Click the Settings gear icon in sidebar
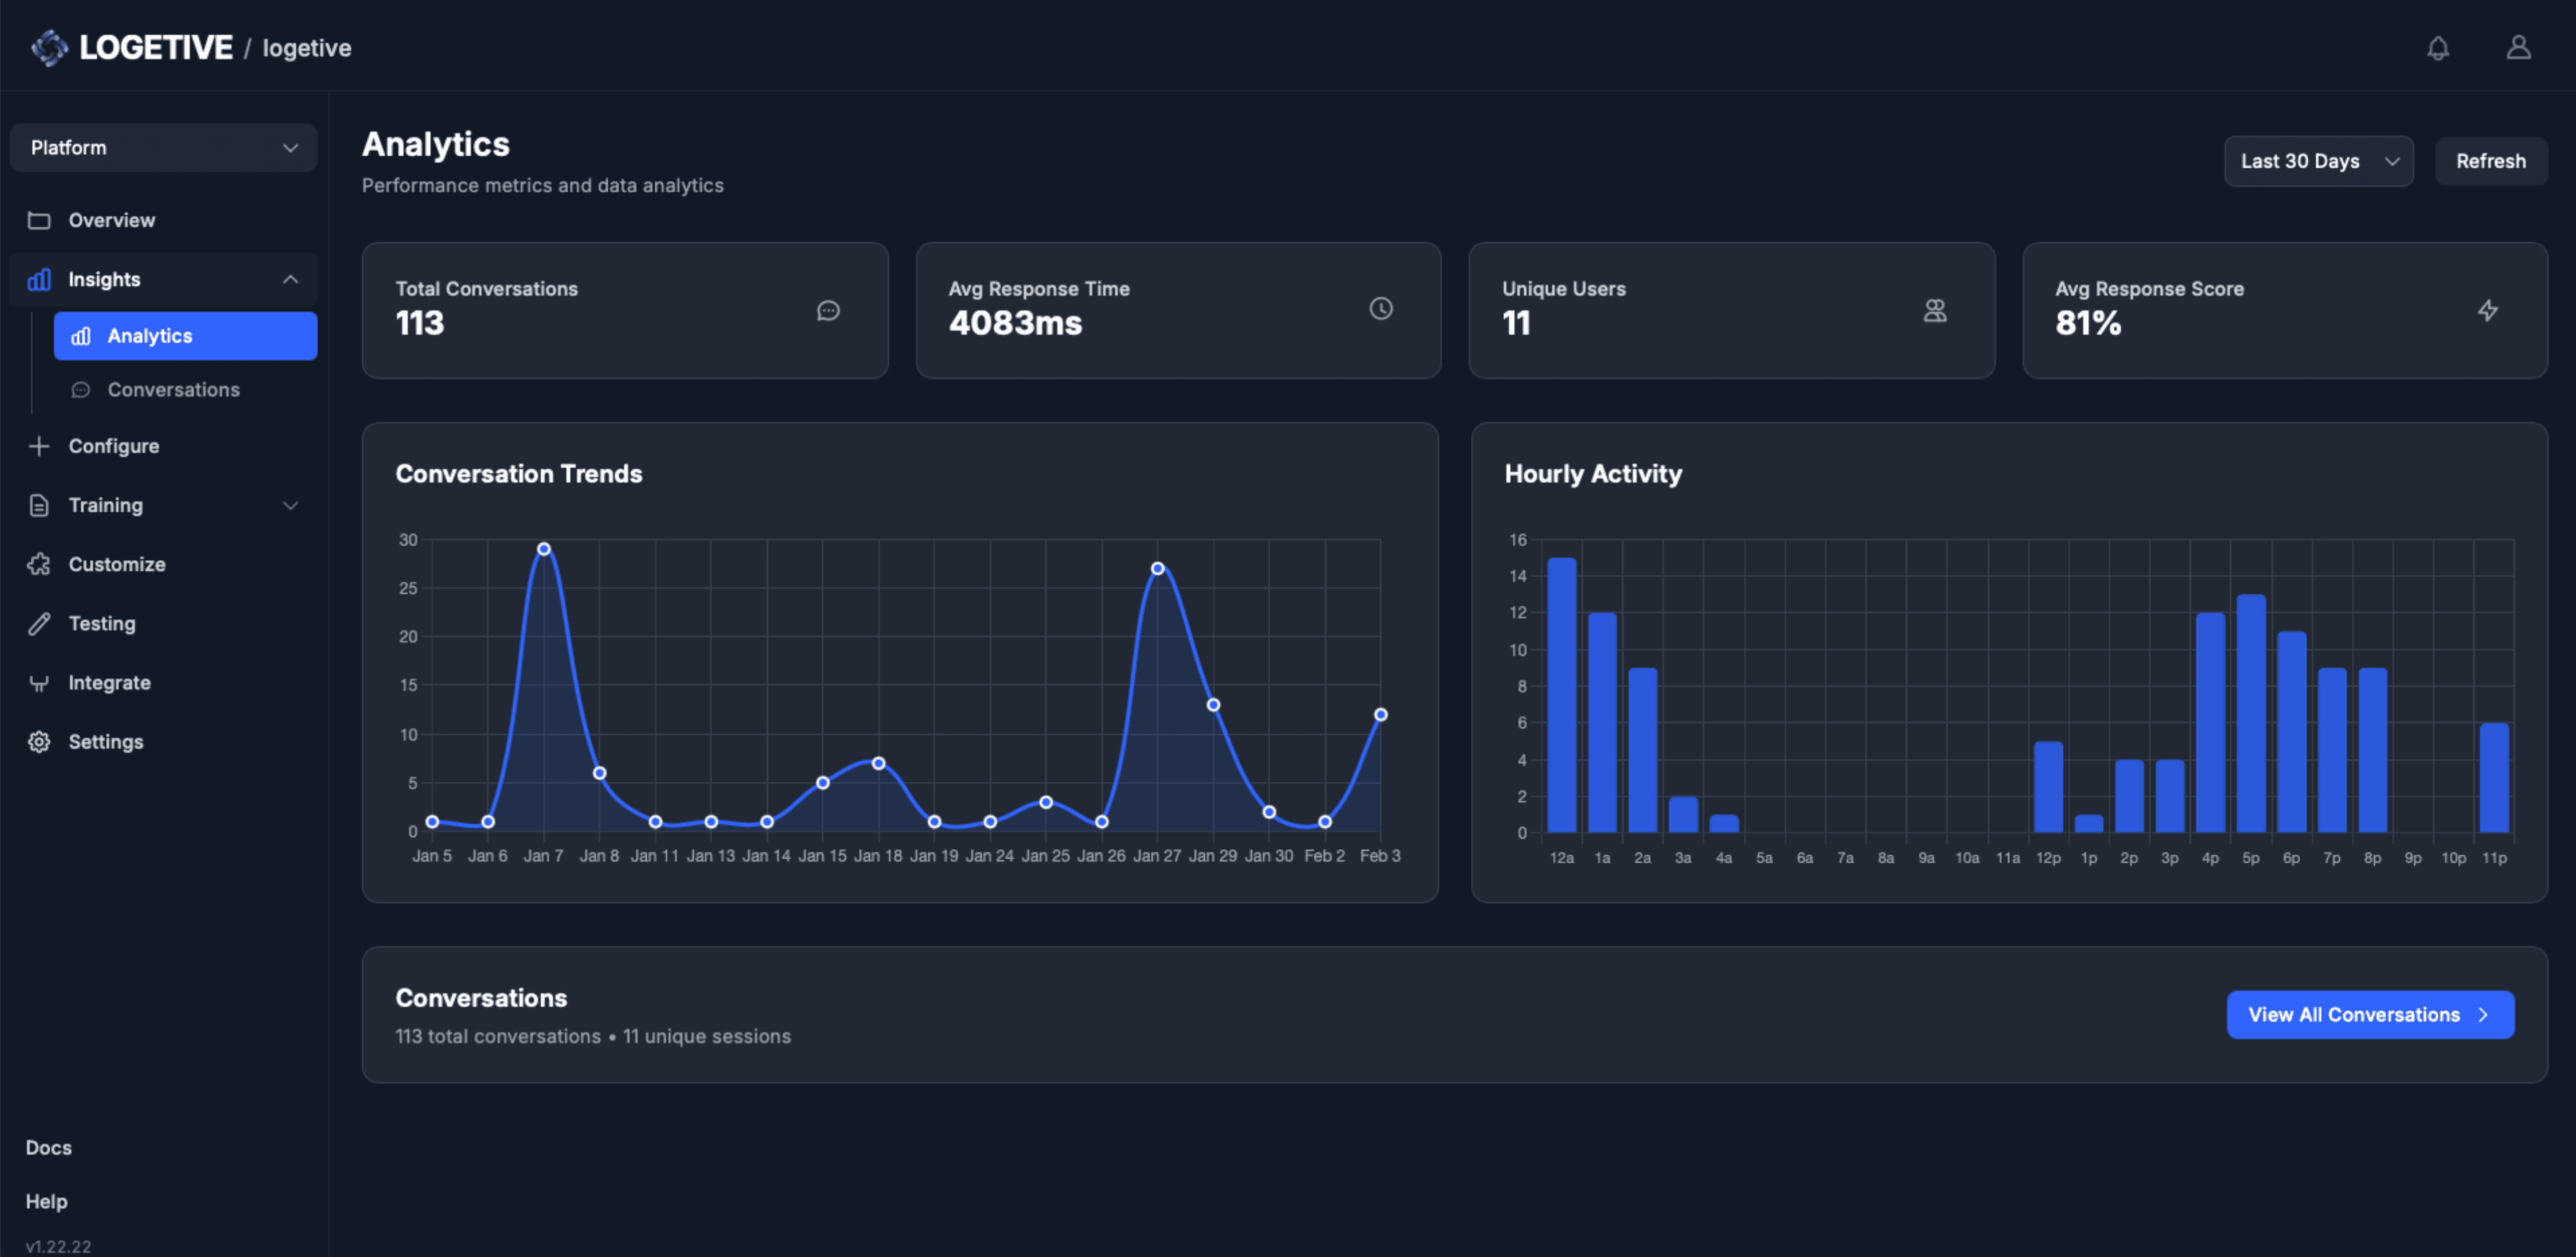Viewport: 2576px width, 1257px height. coord(39,742)
